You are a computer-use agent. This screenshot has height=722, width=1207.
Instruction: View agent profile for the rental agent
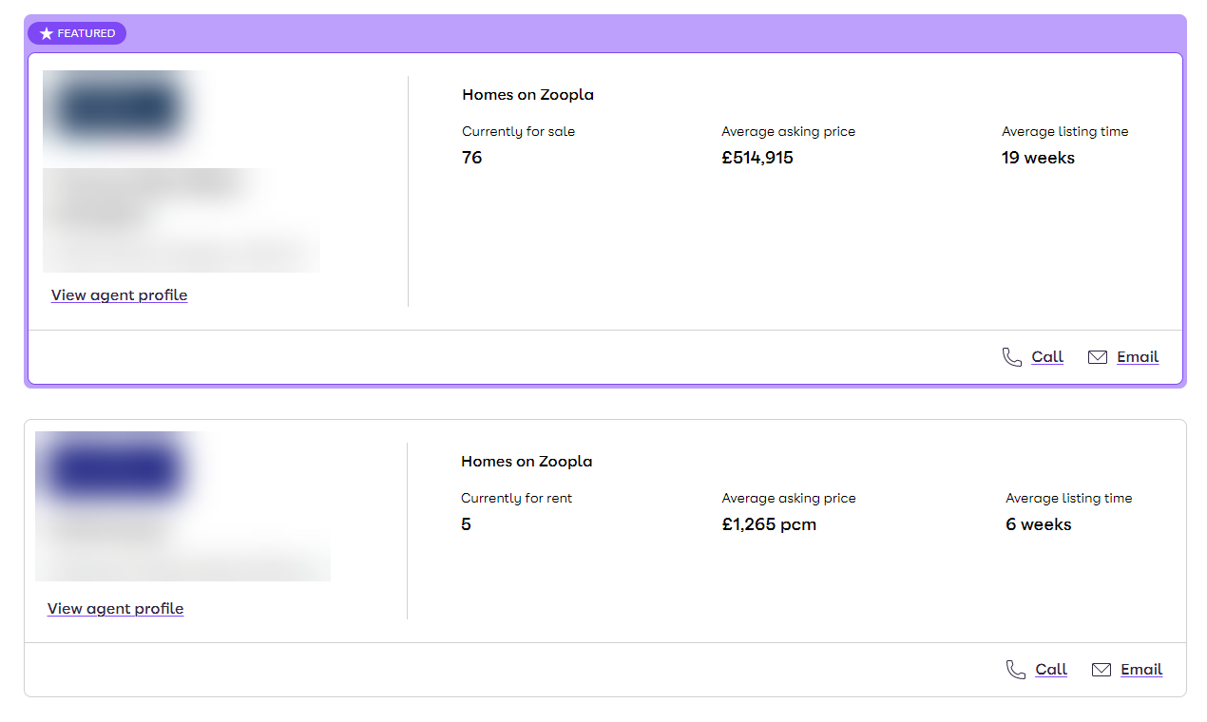[x=115, y=609]
